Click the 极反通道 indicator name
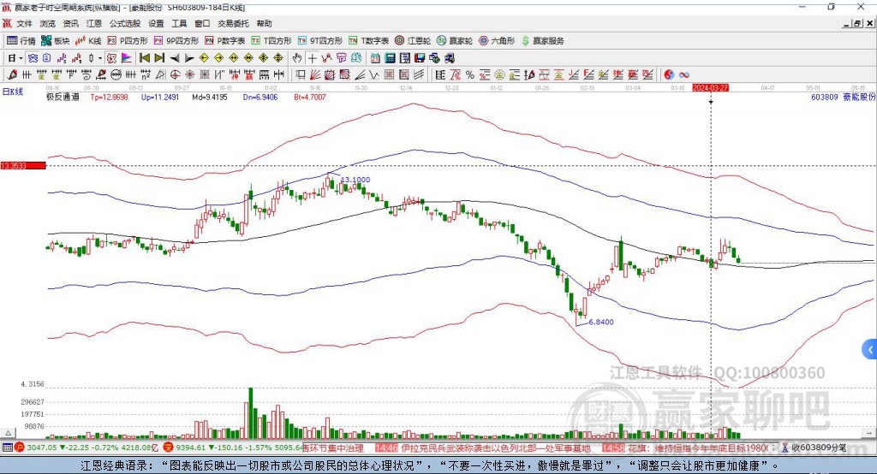877x474 pixels. pos(63,98)
